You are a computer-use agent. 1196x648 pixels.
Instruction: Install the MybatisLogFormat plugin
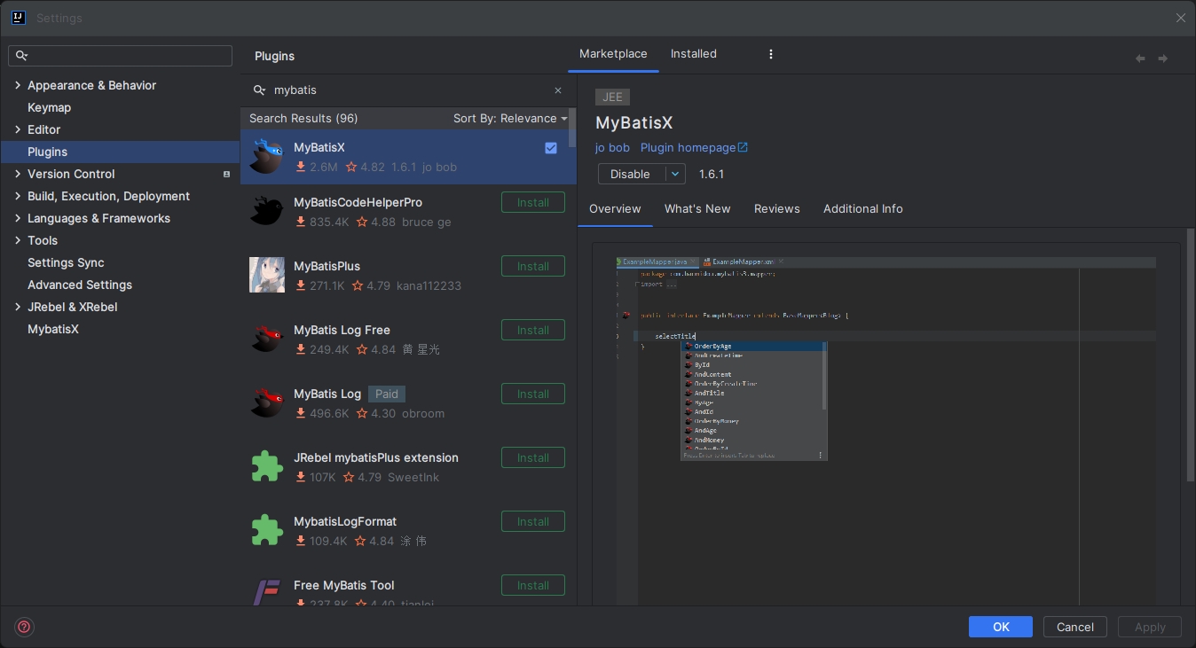point(533,522)
